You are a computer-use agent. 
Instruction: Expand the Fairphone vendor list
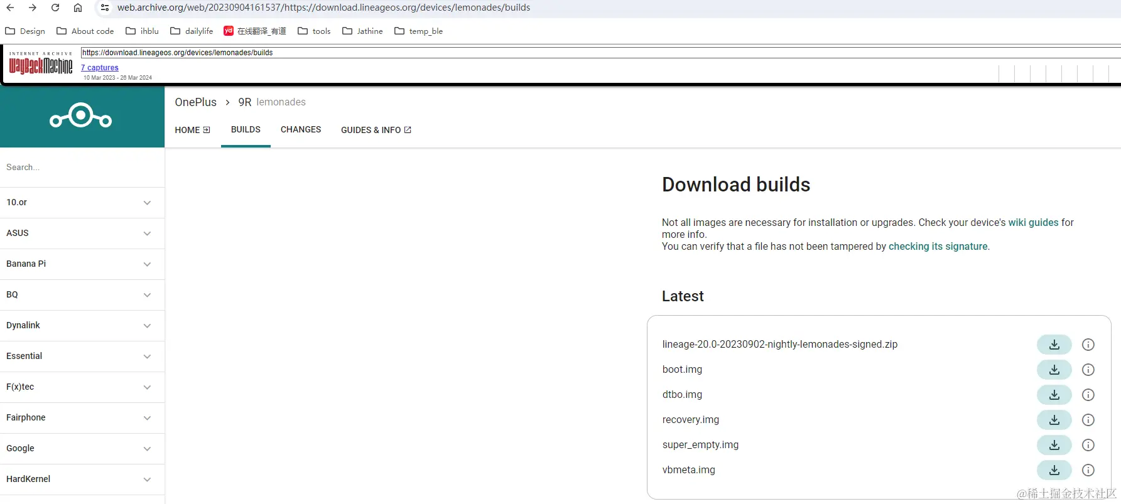coord(82,418)
